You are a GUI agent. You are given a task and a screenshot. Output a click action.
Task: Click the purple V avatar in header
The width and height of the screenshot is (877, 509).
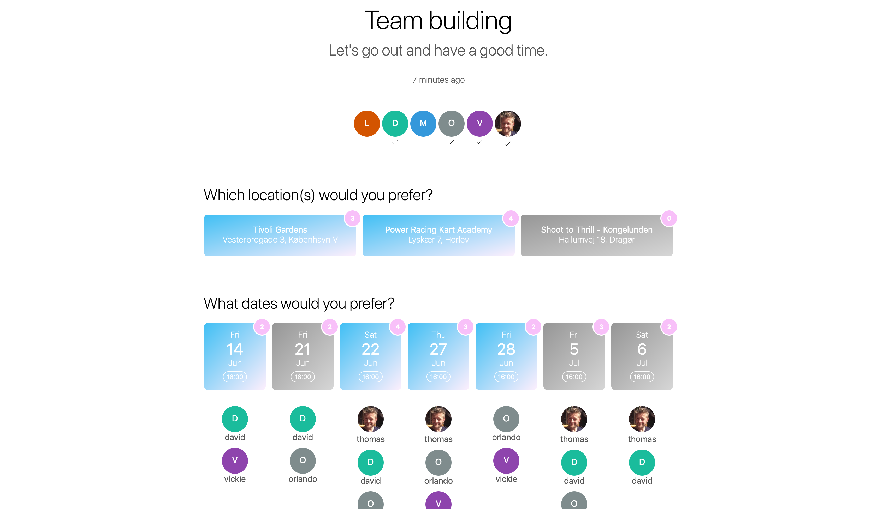(479, 123)
